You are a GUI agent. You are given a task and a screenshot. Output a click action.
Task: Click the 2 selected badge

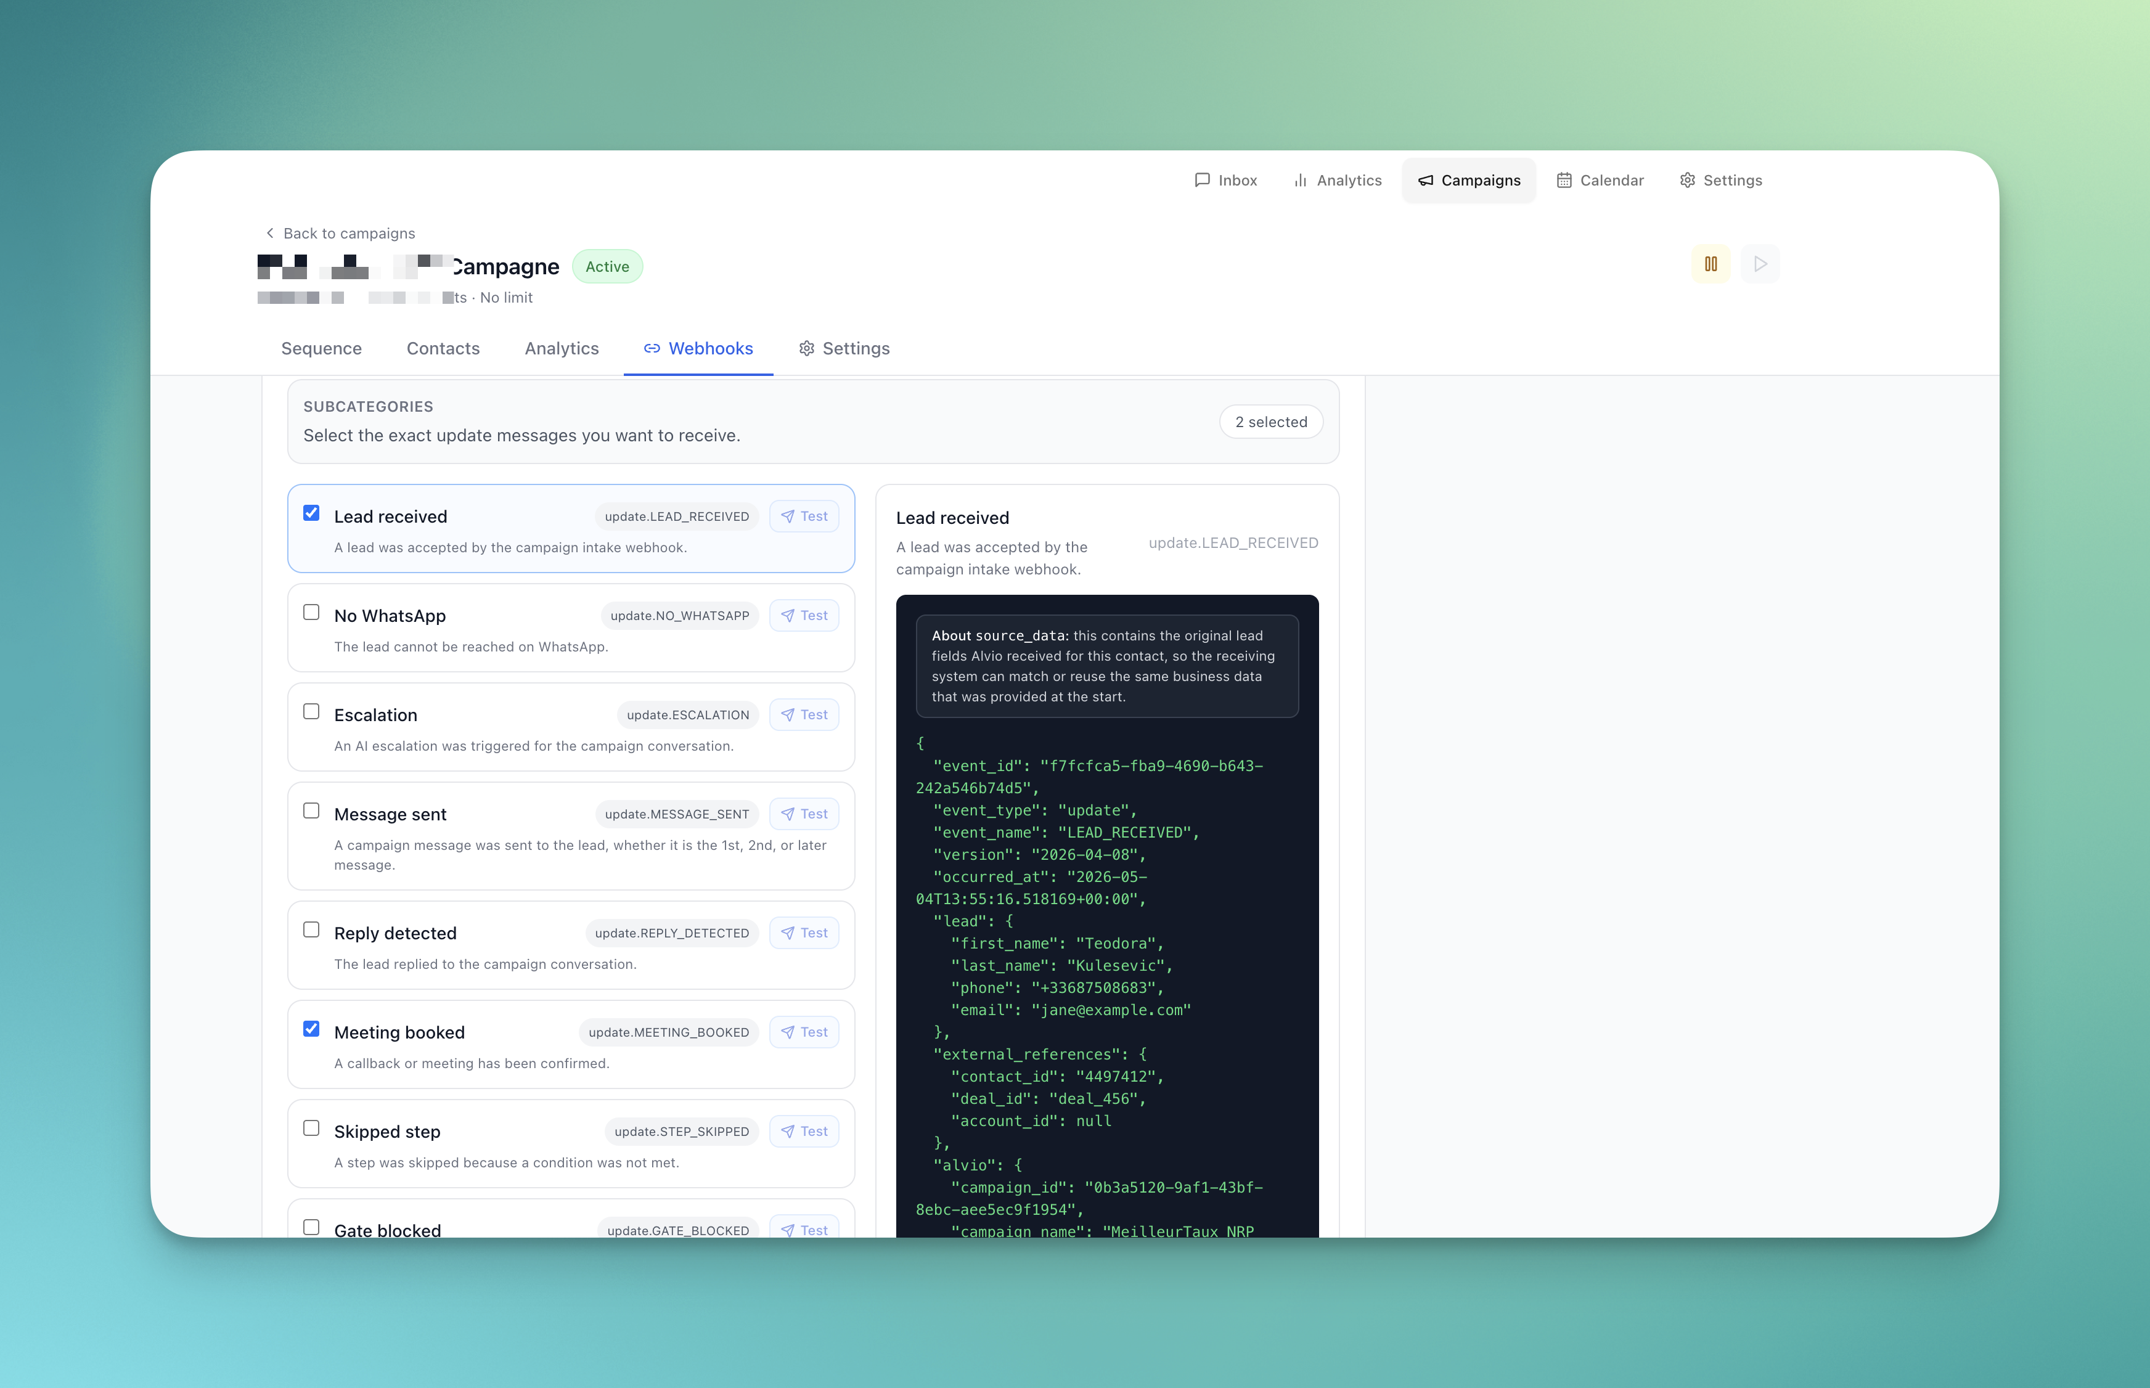[1271, 422]
